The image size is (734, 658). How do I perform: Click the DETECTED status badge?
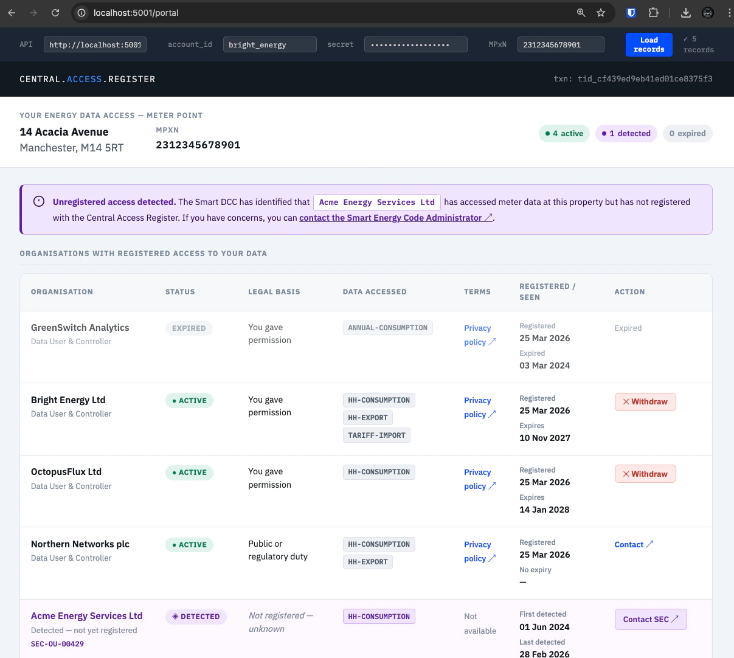[196, 617]
